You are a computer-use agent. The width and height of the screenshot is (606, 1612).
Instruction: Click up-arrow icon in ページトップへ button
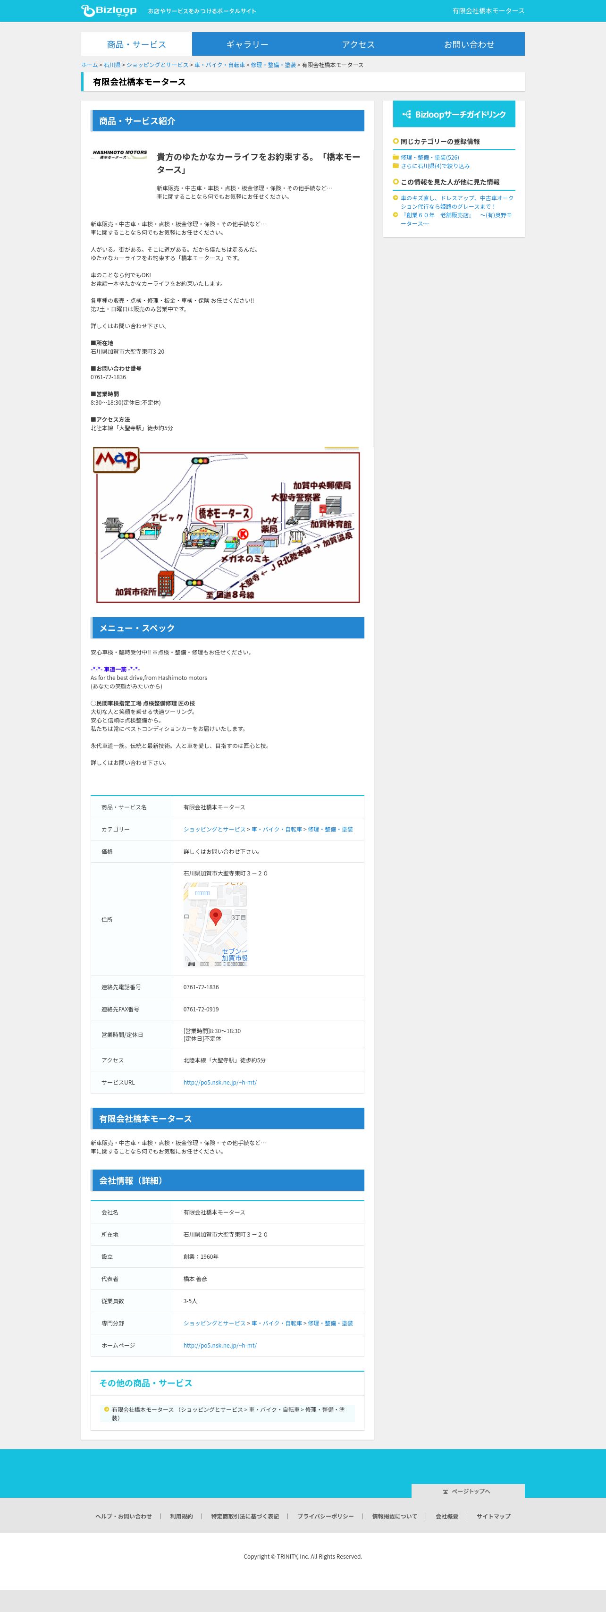(x=445, y=1492)
